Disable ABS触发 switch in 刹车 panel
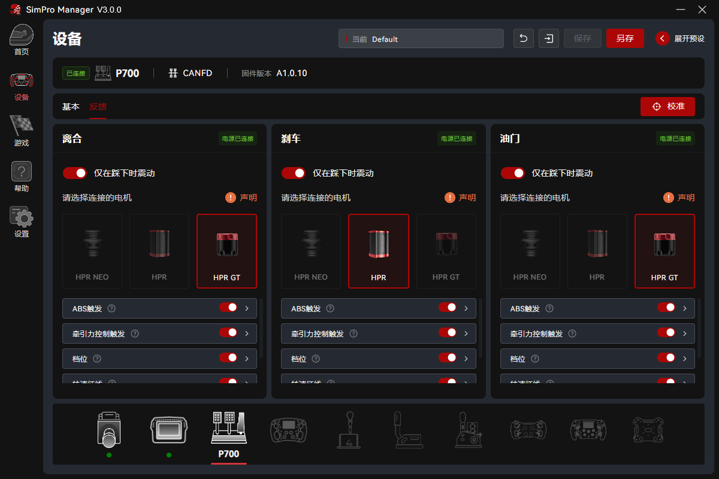The width and height of the screenshot is (719, 479). (x=448, y=308)
